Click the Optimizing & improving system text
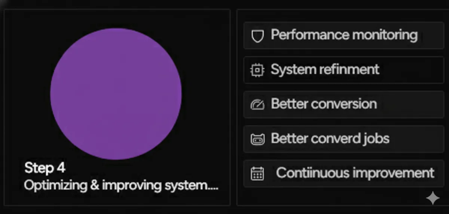This screenshot has width=449, height=214. (121, 185)
